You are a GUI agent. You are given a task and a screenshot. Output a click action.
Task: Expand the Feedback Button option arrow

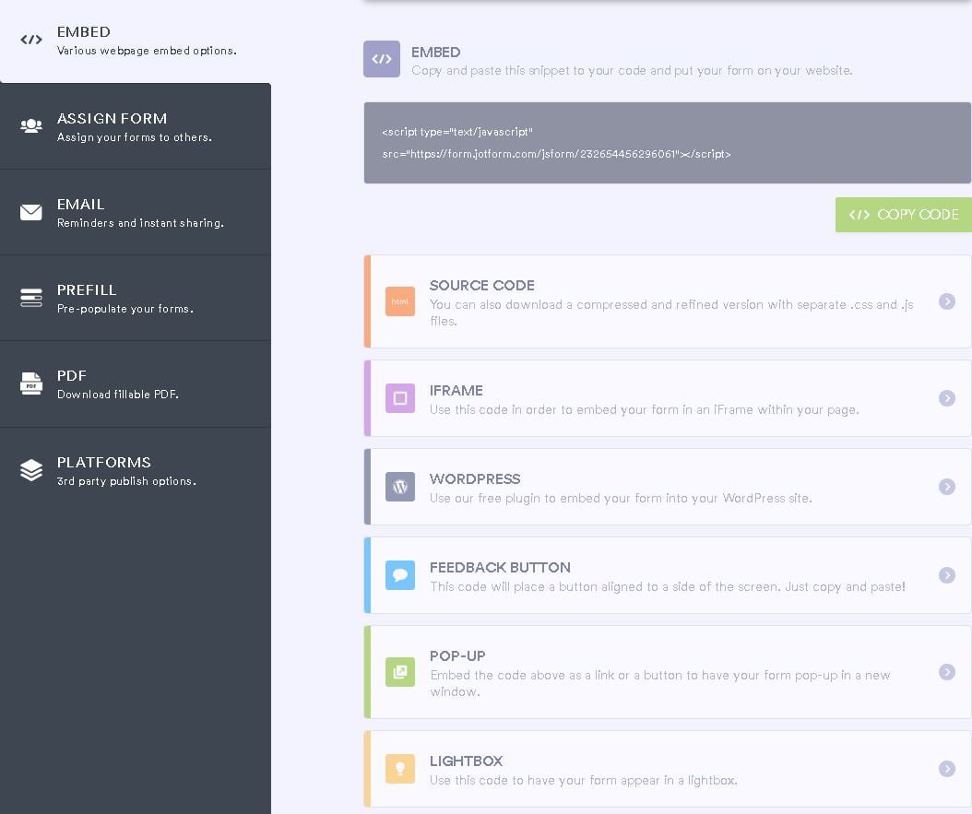click(x=946, y=575)
